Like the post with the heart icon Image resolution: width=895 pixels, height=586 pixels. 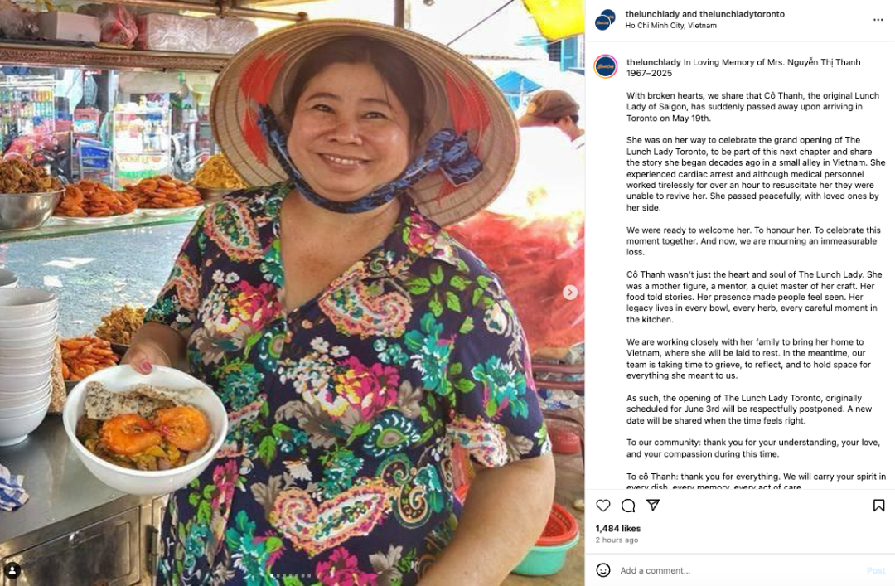602,506
